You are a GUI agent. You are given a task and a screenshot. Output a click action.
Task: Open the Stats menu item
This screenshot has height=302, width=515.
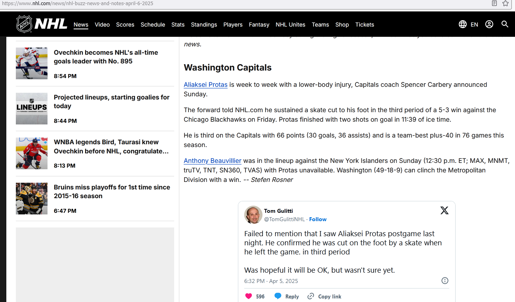click(x=178, y=25)
